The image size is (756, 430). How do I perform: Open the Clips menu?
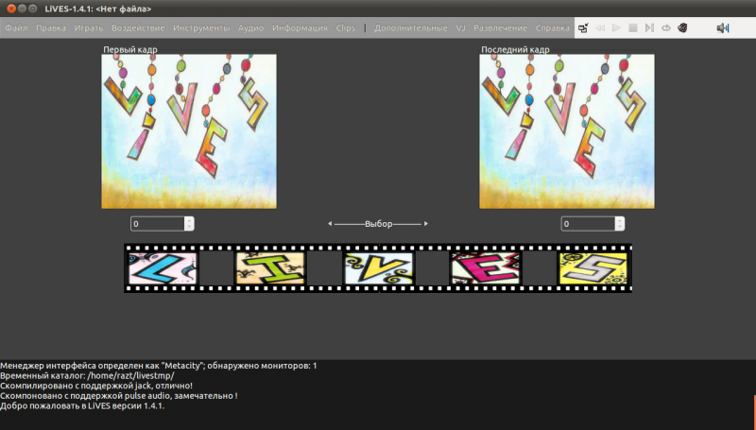point(345,28)
